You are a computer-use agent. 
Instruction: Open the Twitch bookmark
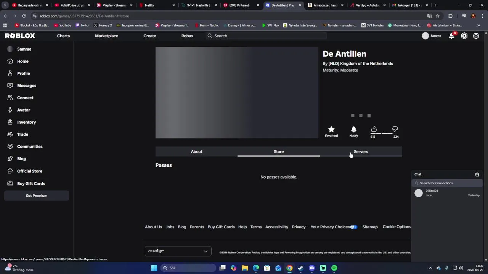[x=82, y=25]
